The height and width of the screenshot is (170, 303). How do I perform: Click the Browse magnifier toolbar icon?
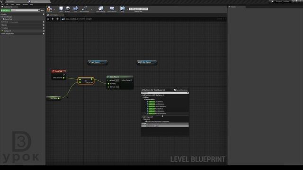click(67, 8)
